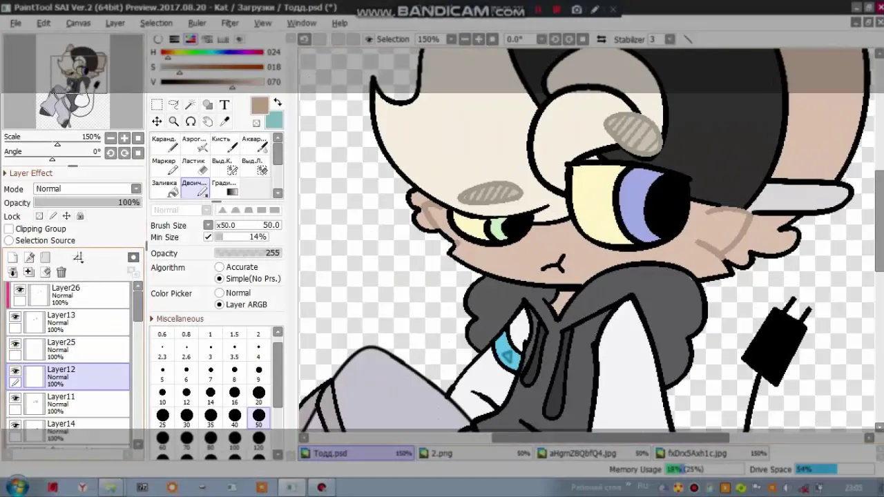Select the Zoom magnifier tool
The height and width of the screenshot is (497, 884).
[x=174, y=121]
